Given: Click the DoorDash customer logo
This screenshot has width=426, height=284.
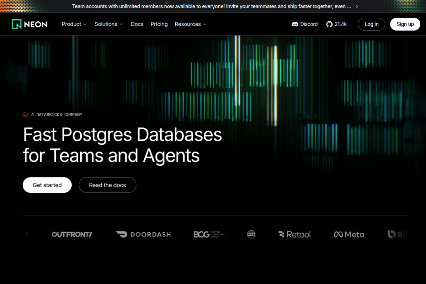Looking at the screenshot, I should (143, 234).
